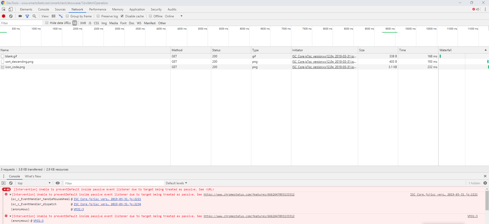Open console settings gear

coord(485,183)
